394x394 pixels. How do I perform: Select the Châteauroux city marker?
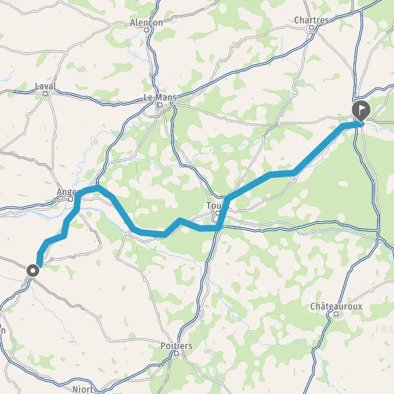pos(336,314)
